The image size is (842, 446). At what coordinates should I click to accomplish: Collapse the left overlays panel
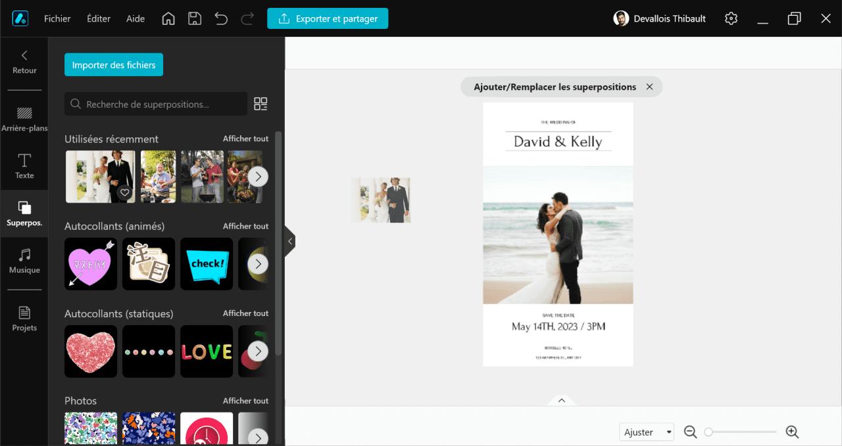pyautogui.click(x=289, y=242)
